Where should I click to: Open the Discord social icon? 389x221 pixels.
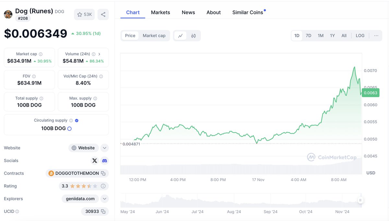pyautogui.click(x=104, y=160)
